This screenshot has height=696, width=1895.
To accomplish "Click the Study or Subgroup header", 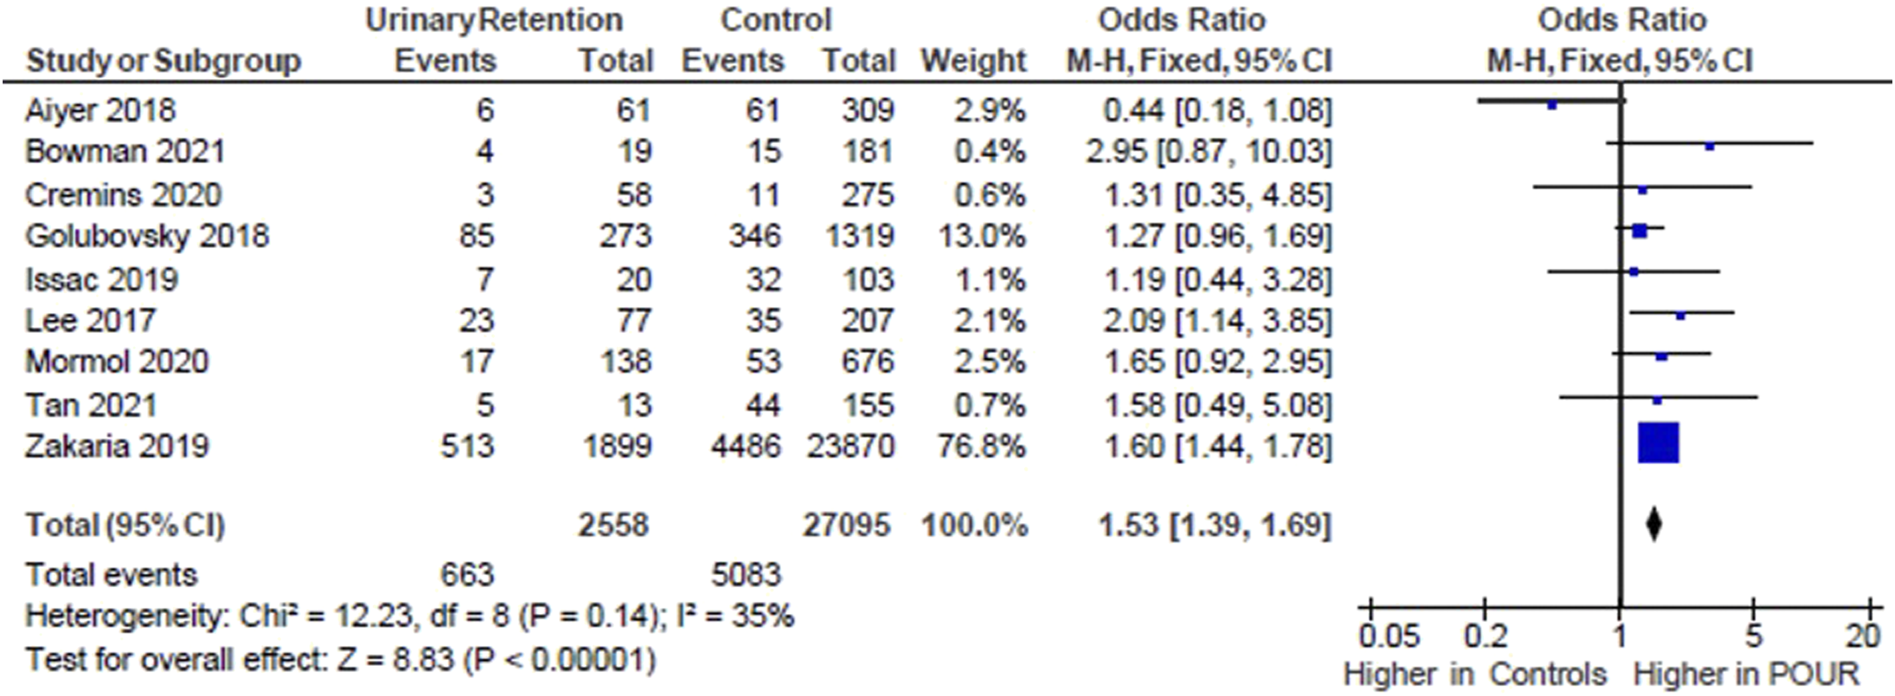I will 163,60.
